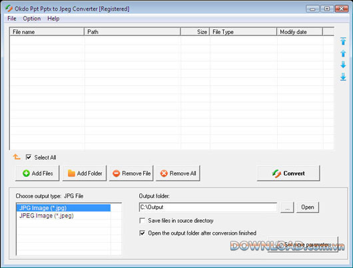
Task: Select JPEG Image (*.jpeg) output type
Action: [63, 215]
